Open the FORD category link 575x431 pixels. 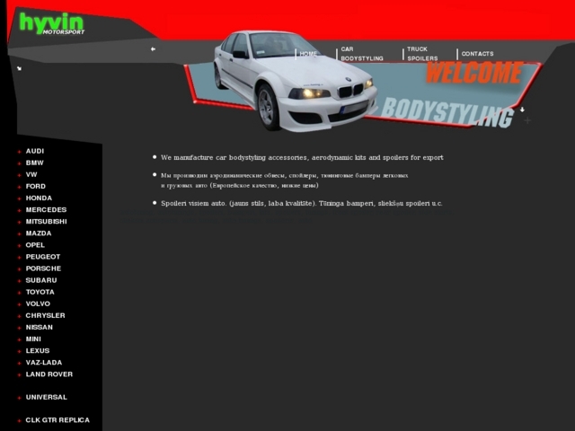click(x=36, y=186)
